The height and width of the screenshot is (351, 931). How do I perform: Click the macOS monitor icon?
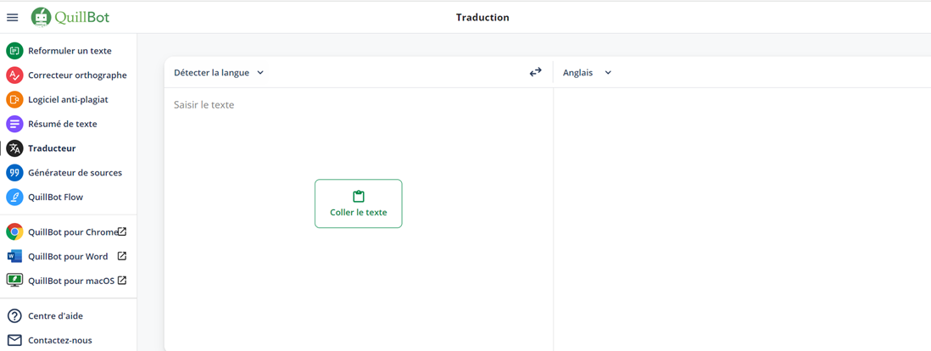(x=14, y=281)
